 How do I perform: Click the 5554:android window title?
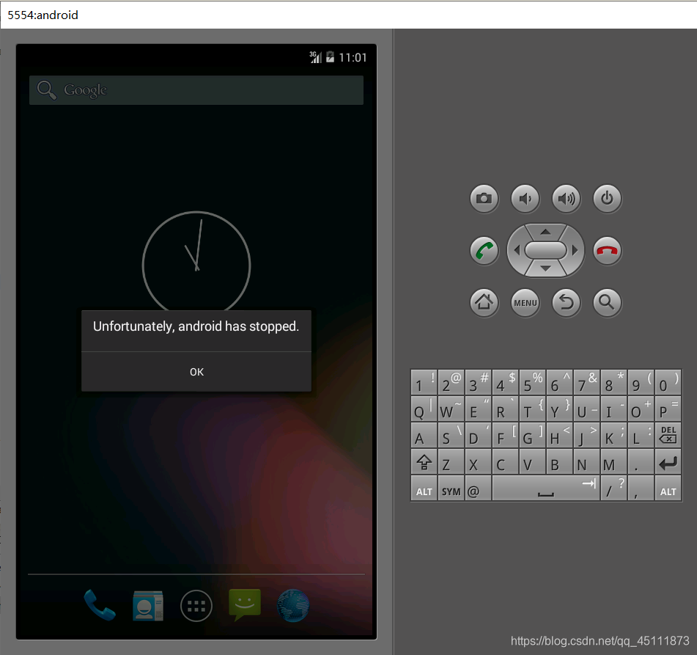[x=43, y=15]
